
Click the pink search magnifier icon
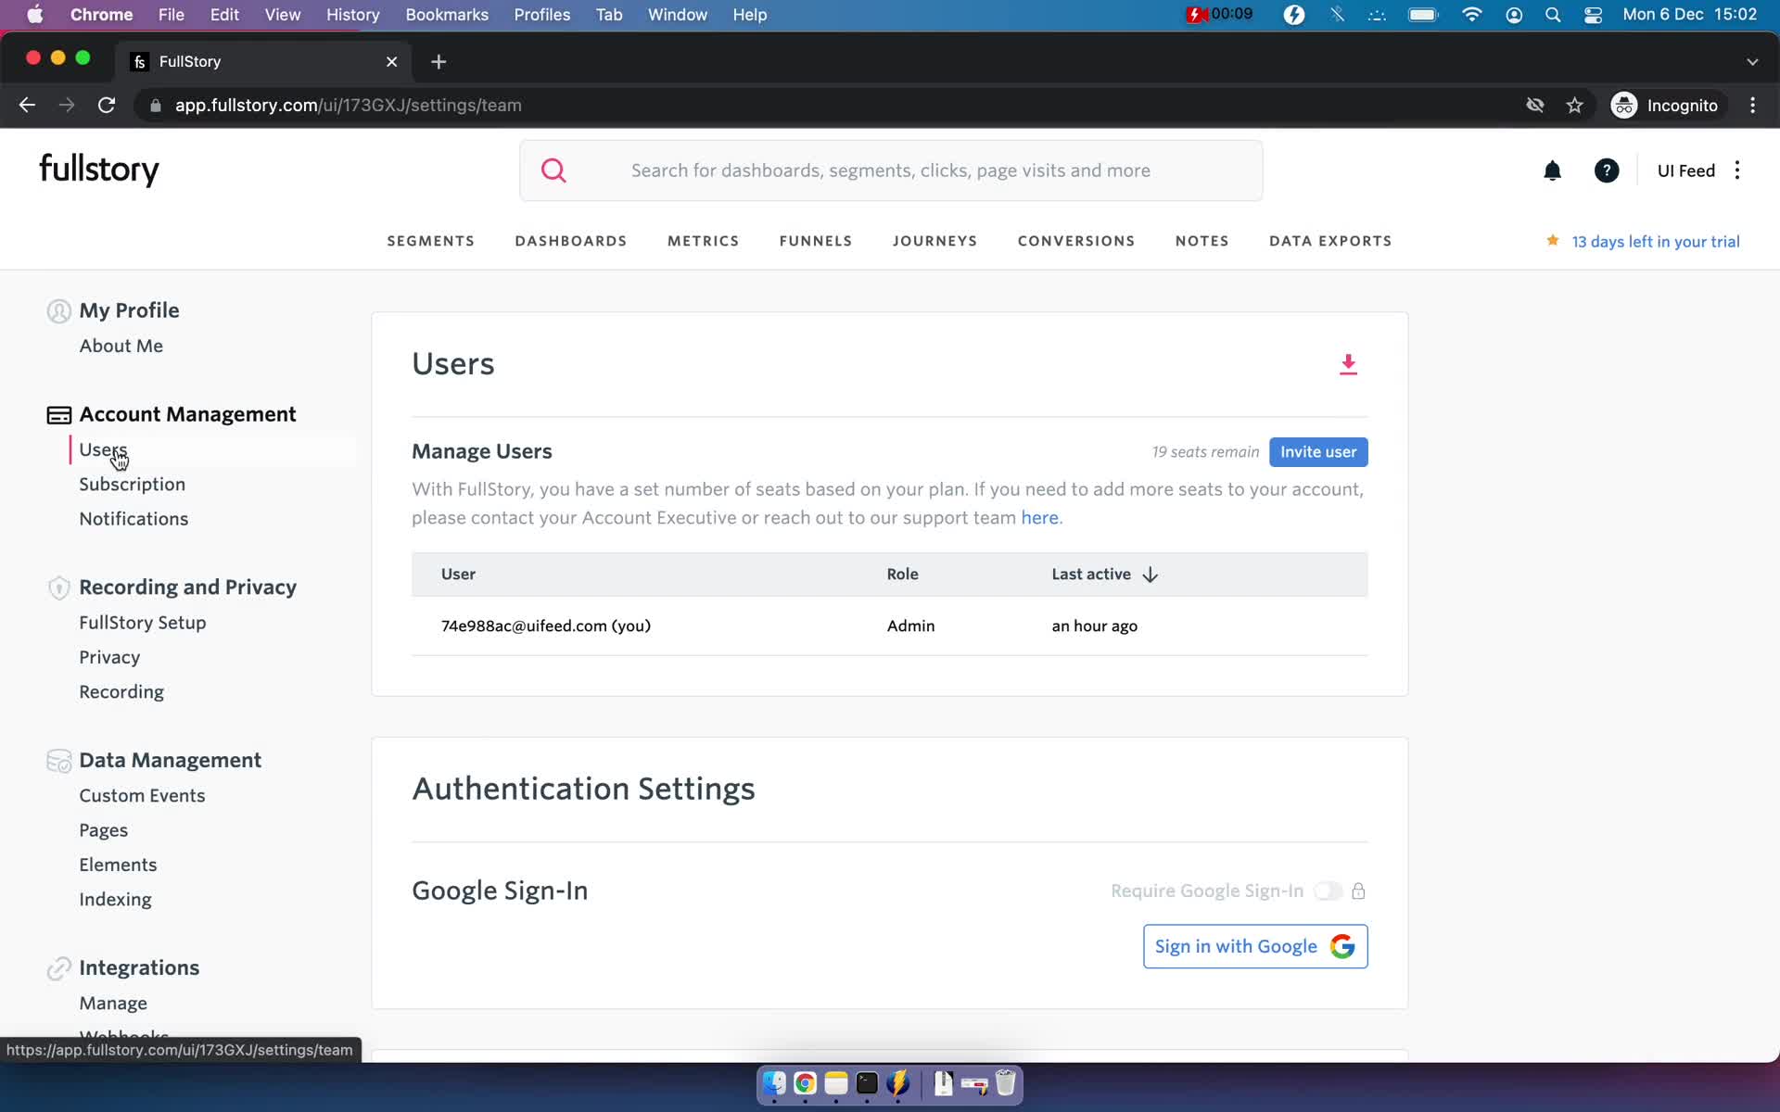tap(553, 171)
